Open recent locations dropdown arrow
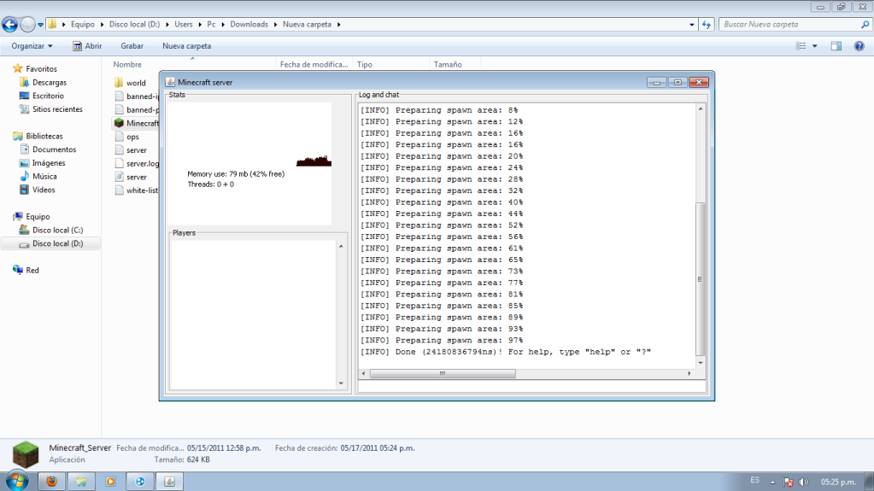874x491 pixels. (40, 25)
